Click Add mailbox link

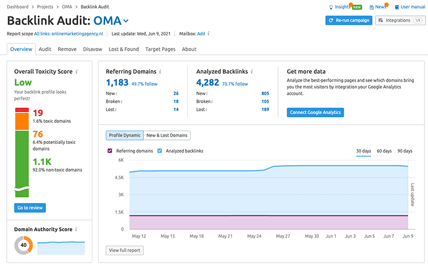[x=201, y=34]
